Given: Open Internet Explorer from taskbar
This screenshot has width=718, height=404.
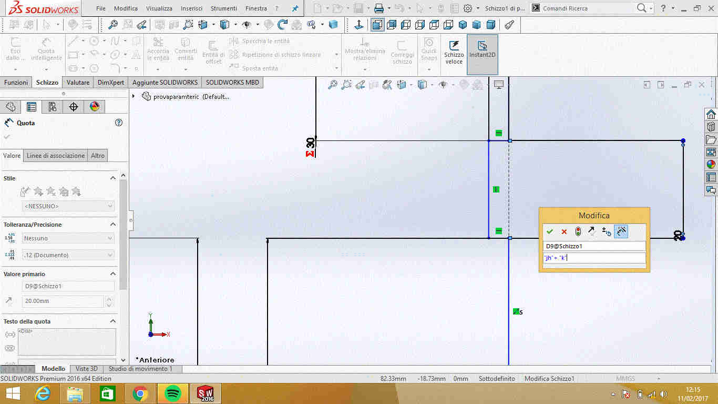Looking at the screenshot, I should (x=42, y=393).
